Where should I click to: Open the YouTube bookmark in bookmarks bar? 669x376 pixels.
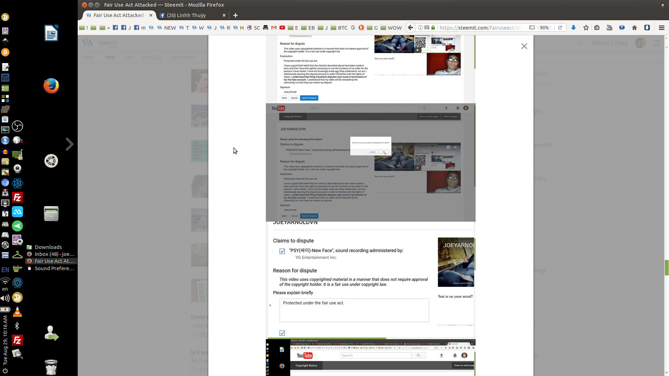(282, 28)
